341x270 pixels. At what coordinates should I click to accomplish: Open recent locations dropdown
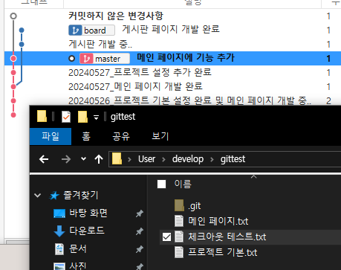pos(83,158)
